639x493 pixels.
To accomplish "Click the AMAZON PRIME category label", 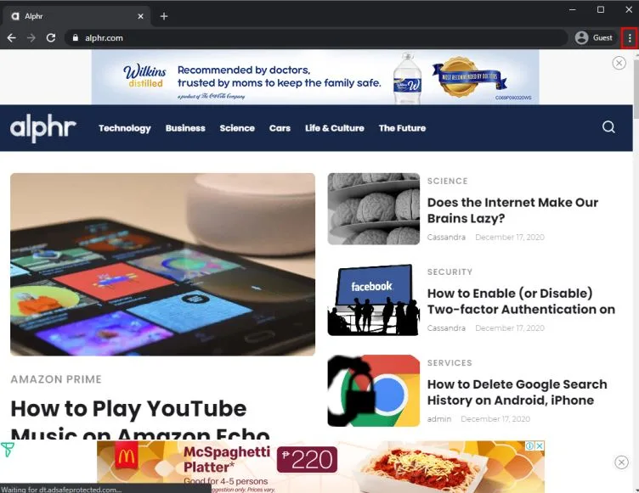I will (x=56, y=379).
